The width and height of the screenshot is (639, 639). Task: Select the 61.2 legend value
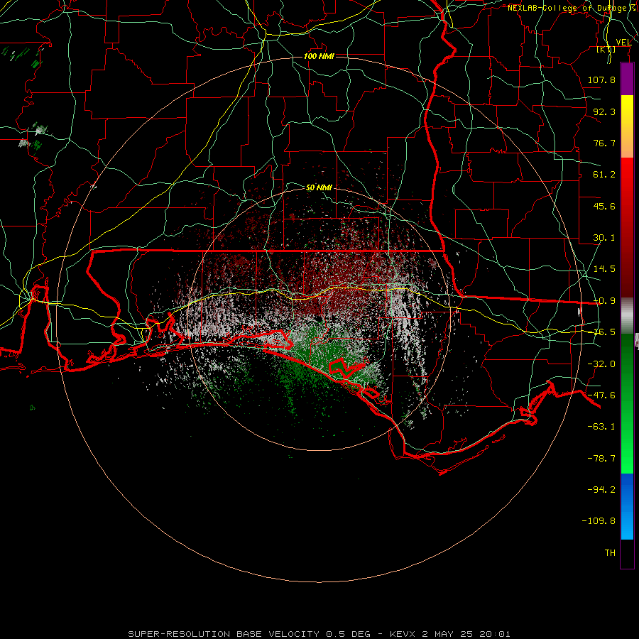604,175
